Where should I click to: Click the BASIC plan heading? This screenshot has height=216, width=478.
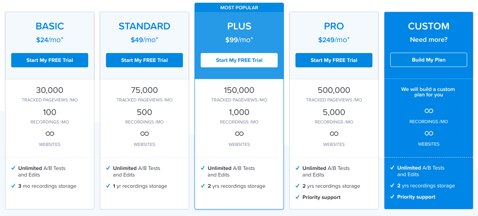50,26
